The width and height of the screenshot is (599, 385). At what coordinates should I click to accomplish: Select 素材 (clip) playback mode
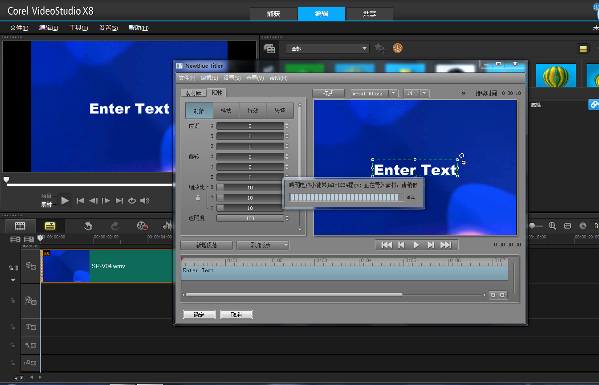pyautogui.click(x=46, y=205)
